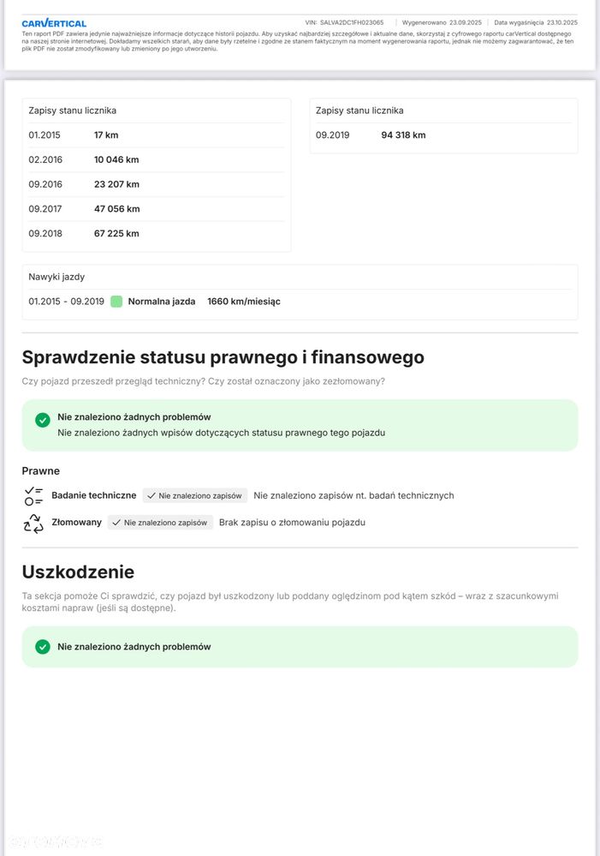Click the Uszkodzenie section heading
Image resolution: width=600 pixels, height=856 pixels.
(78, 572)
